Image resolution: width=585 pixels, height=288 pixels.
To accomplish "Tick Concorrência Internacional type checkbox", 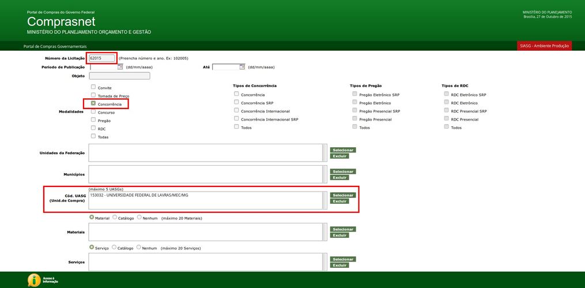I will pyautogui.click(x=236, y=110).
